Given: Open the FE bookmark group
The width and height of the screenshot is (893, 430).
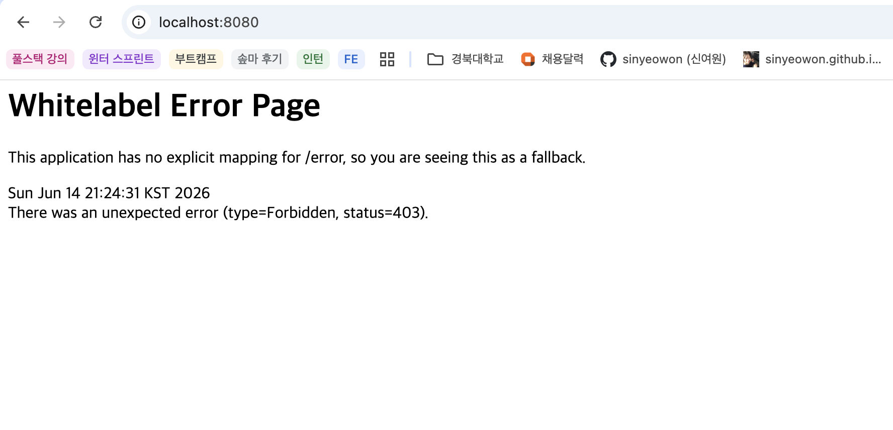Looking at the screenshot, I should click(351, 59).
